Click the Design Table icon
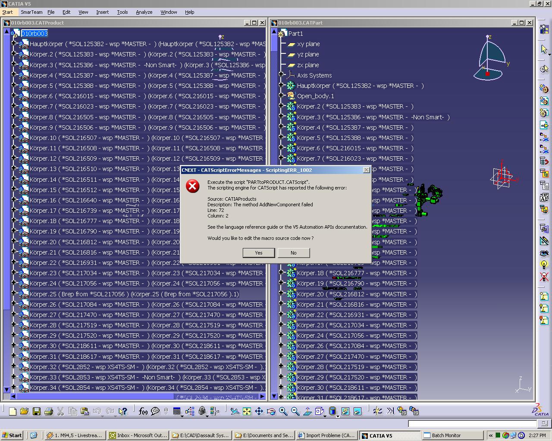 tap(177, 411)
